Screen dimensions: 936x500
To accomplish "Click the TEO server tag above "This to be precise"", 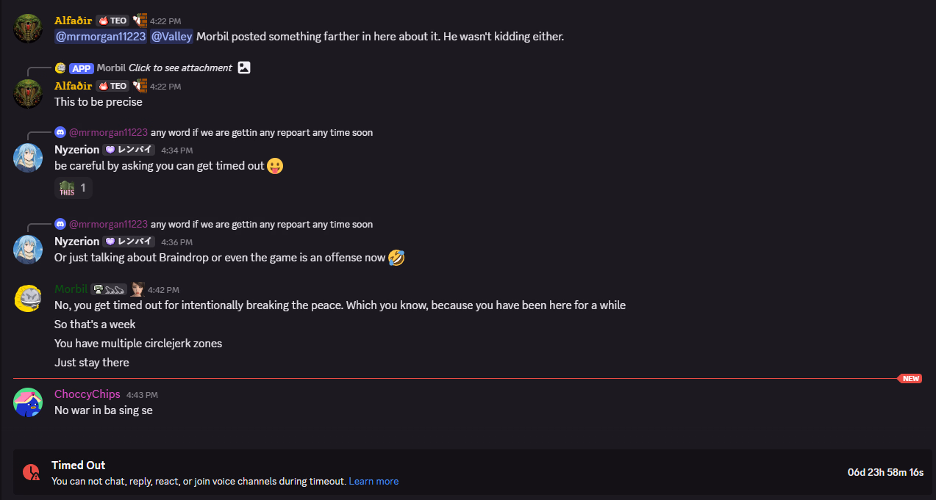I will click(113, 86).
